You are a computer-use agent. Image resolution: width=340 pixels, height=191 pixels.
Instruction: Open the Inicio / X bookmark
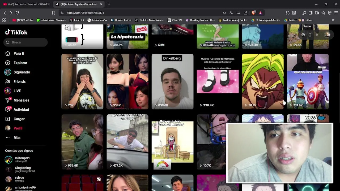[x=77, y=20]
